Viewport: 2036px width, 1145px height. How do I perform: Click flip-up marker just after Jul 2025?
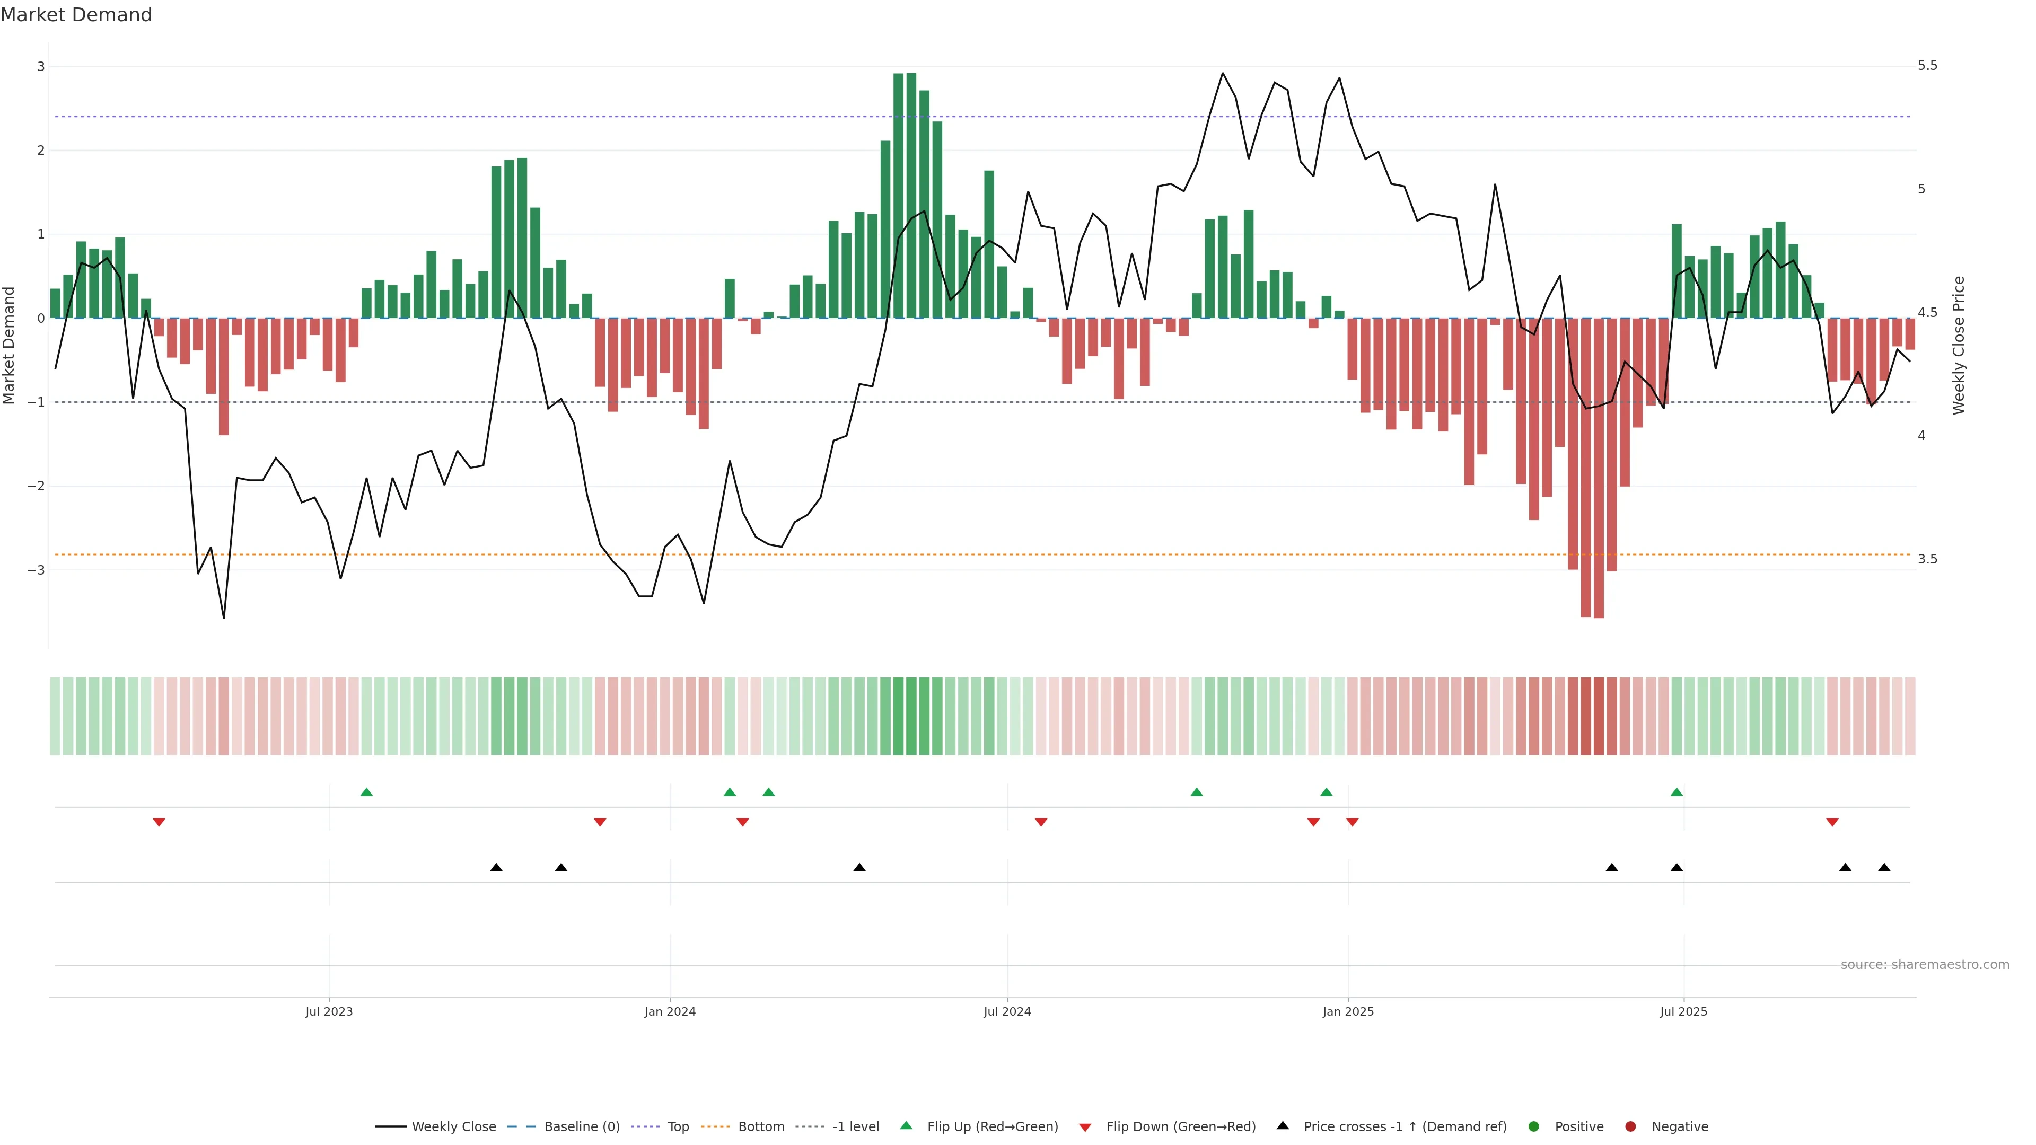click(x=1677, y=792)
